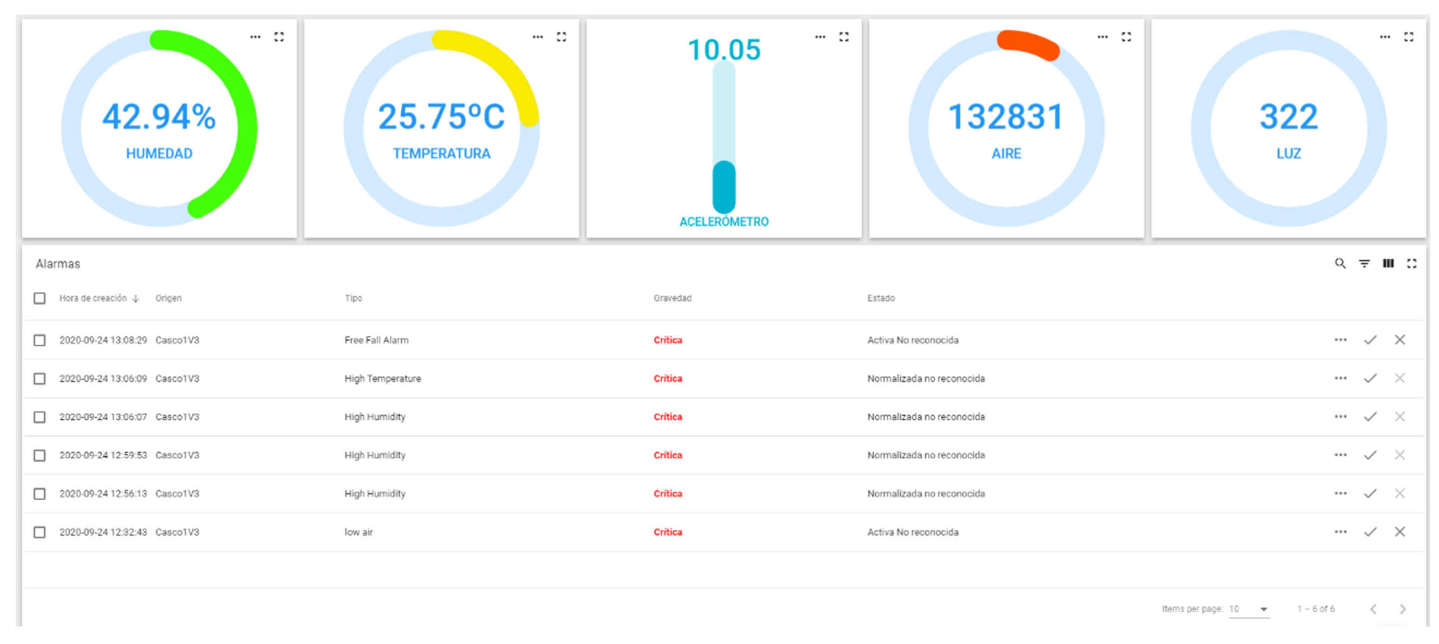Open details menu for the Free Fall Alarm

pyautogui.click(x=1340, y=340)
